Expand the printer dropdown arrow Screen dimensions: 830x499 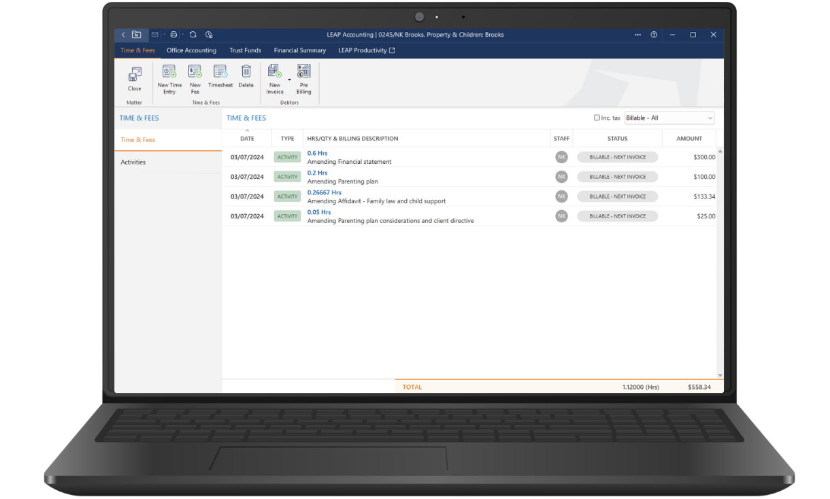(182, 35)
